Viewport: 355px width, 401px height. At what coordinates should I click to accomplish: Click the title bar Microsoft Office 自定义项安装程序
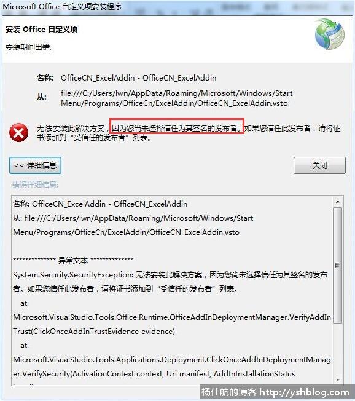pos(62,6)
